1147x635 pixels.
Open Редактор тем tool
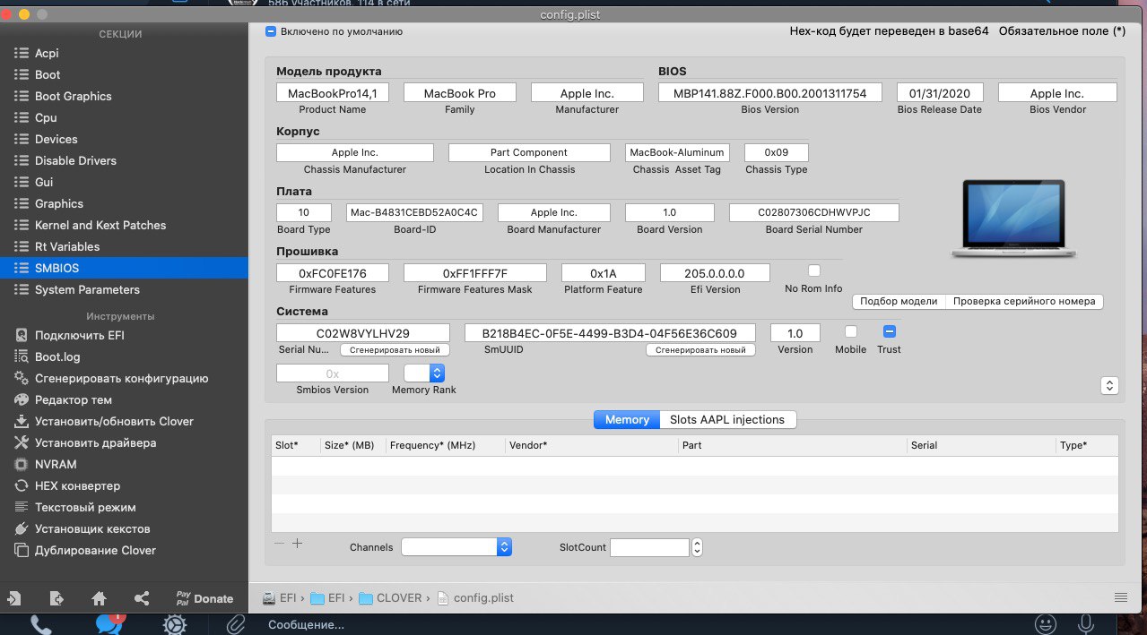click(124, 399)
